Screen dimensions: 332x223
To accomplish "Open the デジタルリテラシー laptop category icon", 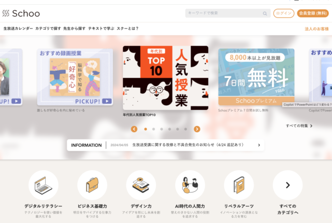I will pyautogui.click(x=44, y=185).
